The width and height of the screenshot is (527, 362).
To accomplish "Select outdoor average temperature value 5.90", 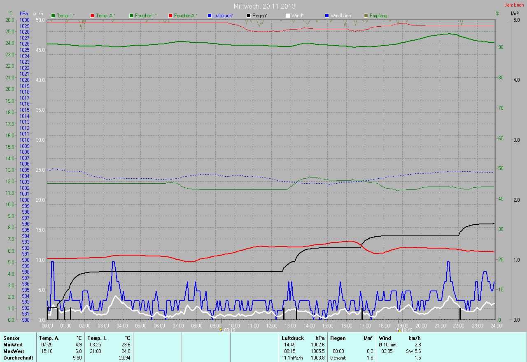I will coord(77,358).
